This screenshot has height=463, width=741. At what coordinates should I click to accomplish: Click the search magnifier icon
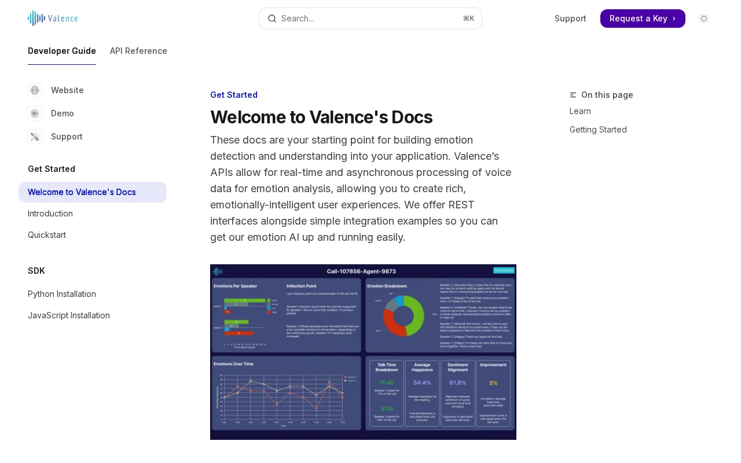(x=272, y=19)
